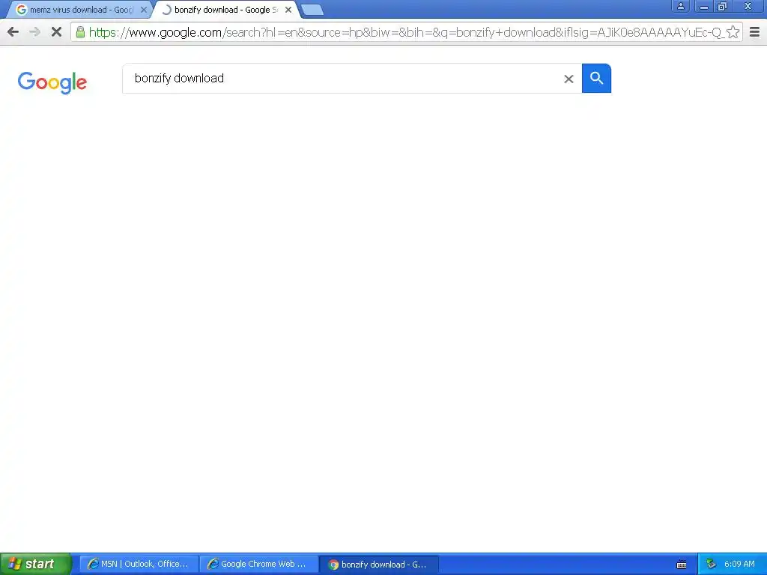Select bonzify download taskbar button
The height and width of the screenshot is (575, 767).
coord(378,565)
